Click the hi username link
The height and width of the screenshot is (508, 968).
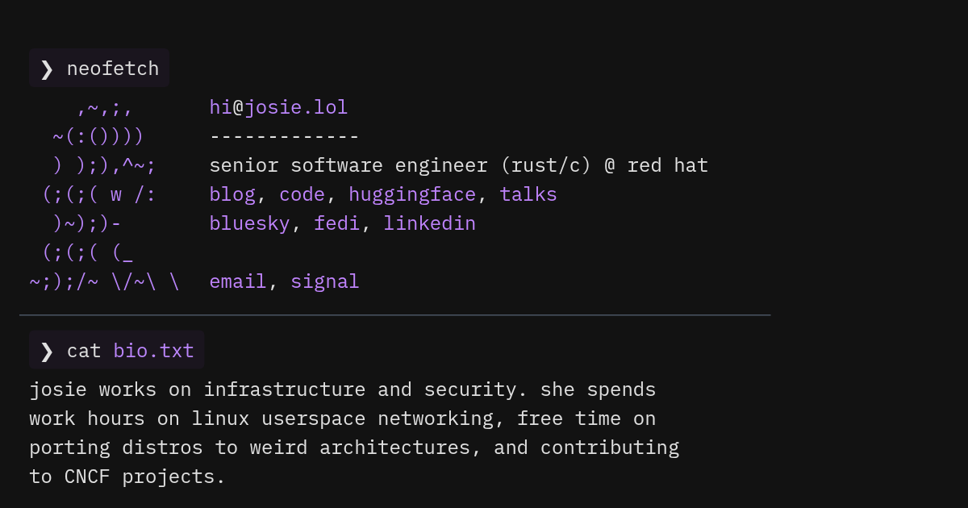point(220,107)
